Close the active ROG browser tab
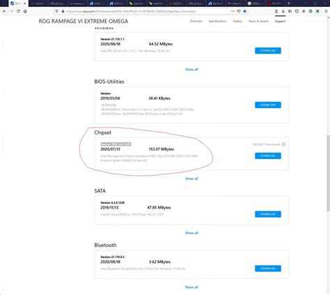The height and width of the screenshot is (295, 330). coord(24,3)
